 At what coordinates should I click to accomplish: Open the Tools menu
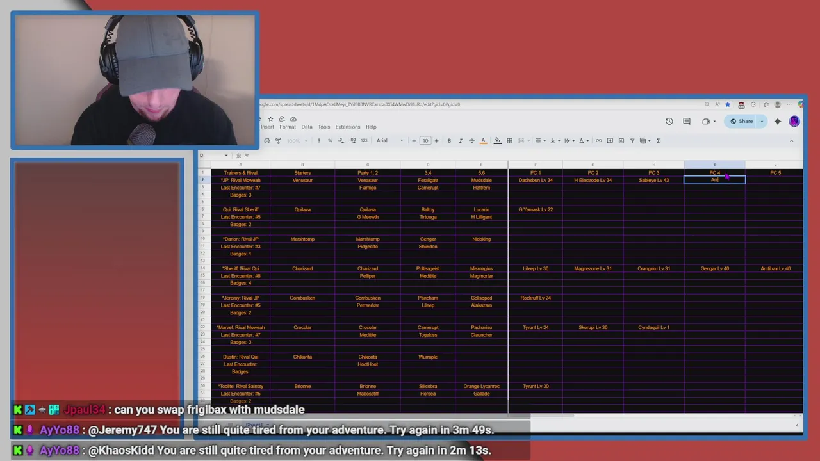pos(324,127)
